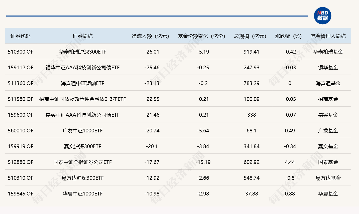Click share change value -3.84
The width and height of the screenshot is (359, 214).
point(203,146)
